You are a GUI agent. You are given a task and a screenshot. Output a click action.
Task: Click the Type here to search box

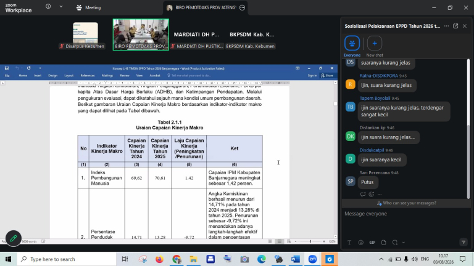tap(67, 259)
